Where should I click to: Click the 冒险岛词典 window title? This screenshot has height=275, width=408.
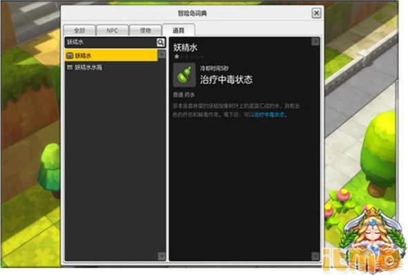192,13
